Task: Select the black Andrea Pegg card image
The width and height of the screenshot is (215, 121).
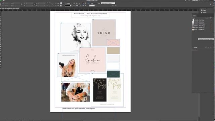Action: click(100, 90)
